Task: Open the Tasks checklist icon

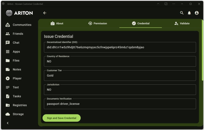Action: coord(8,96)
